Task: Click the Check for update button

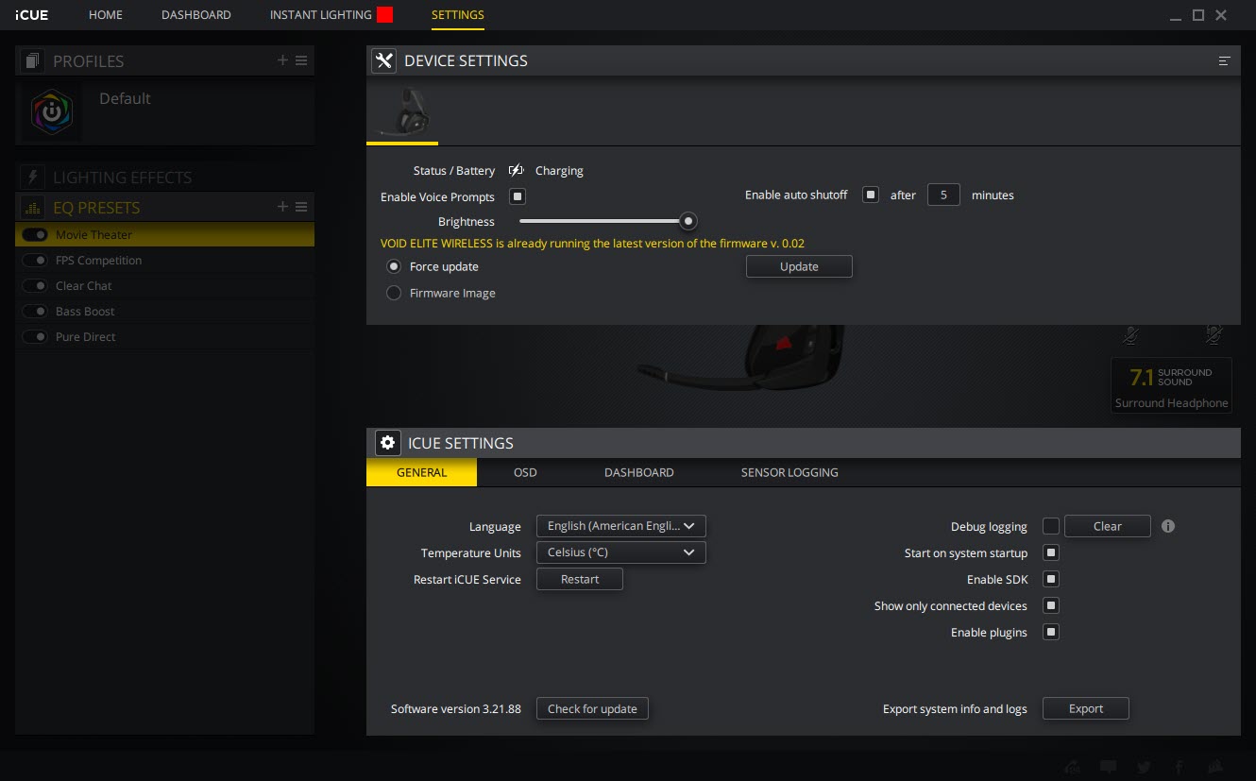Action: 592,708
